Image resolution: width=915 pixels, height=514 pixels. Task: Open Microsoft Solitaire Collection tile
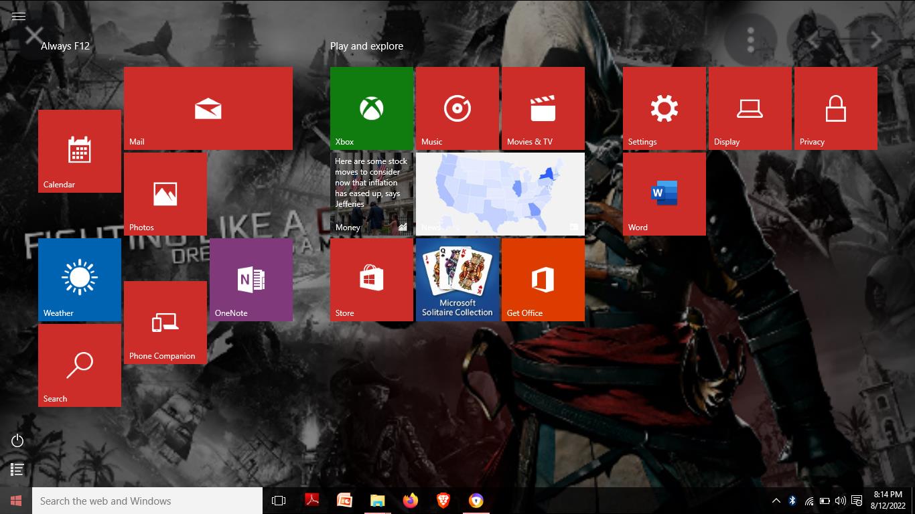[457, 280]
